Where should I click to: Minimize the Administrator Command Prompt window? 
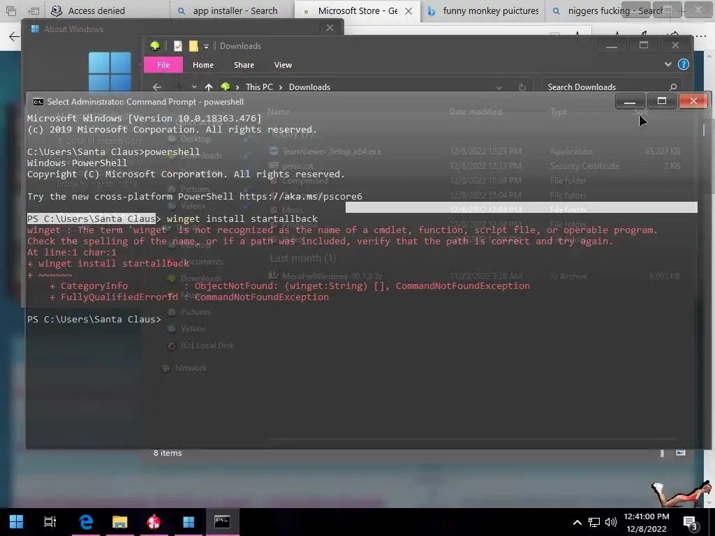coord(630,101)
